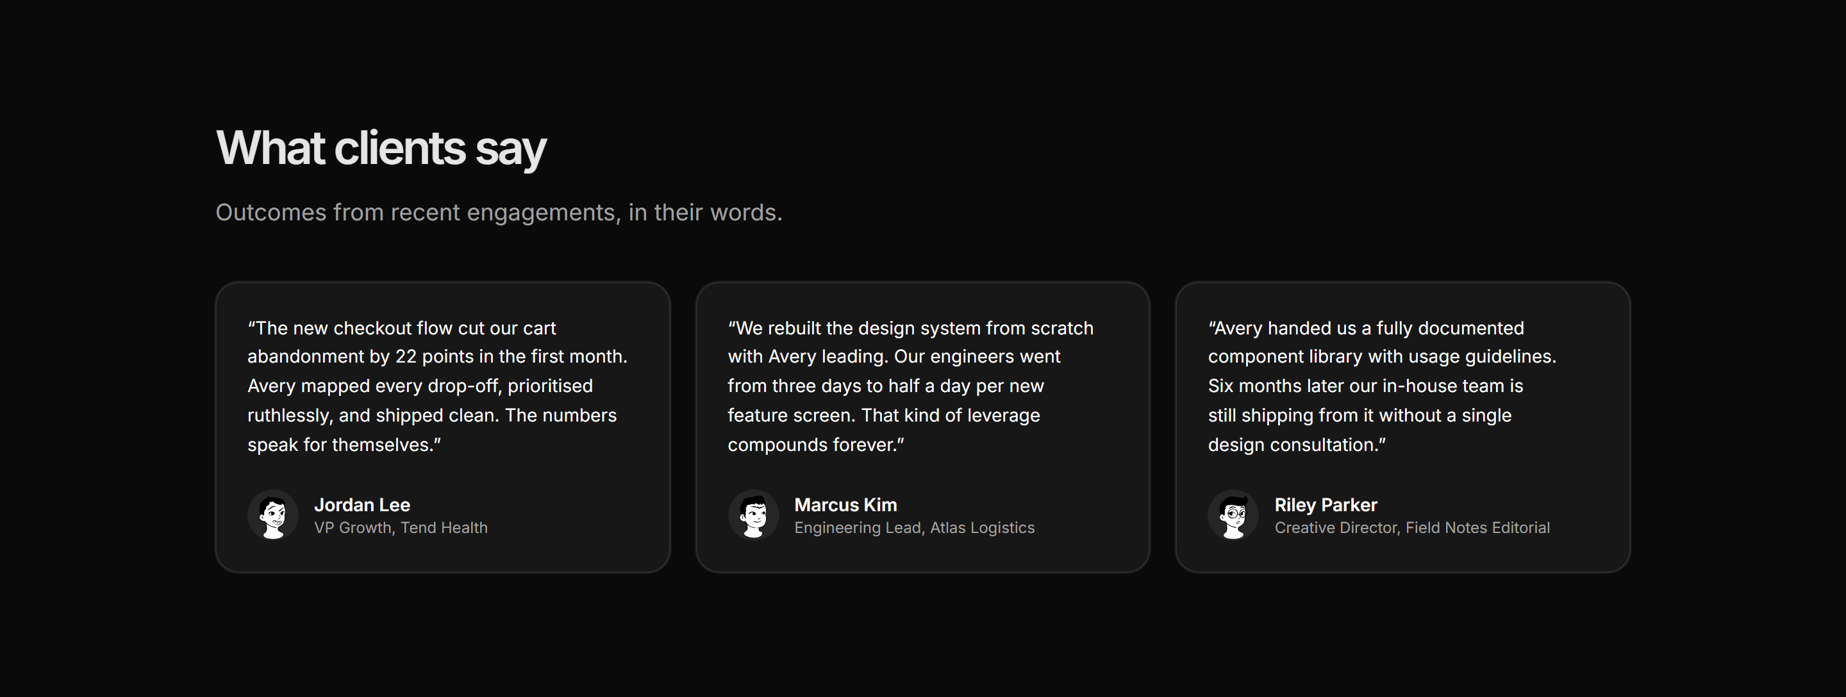1846x697 pixels.
Task: Click 'Six months later' text line
Action: [x=1365, y=386]
